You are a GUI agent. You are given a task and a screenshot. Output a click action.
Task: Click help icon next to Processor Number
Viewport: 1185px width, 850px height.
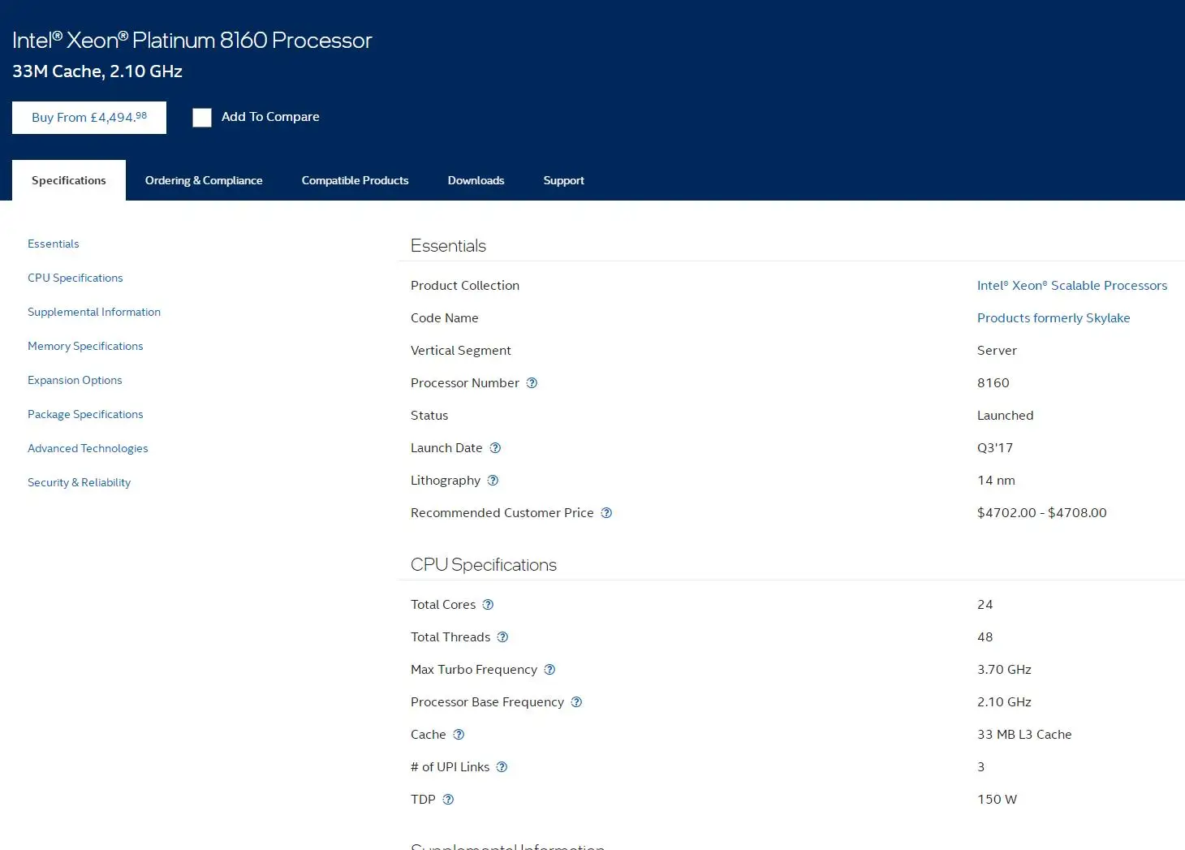(x=532, y=383)
